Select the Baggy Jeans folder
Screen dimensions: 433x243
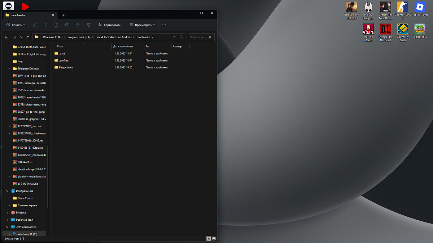[x=66, y=67]
